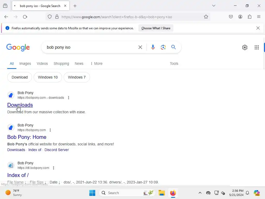265x199 pixels.
Task: Start search by voice microphone icon
Action: pyautogui.click(x=153, y=47)
